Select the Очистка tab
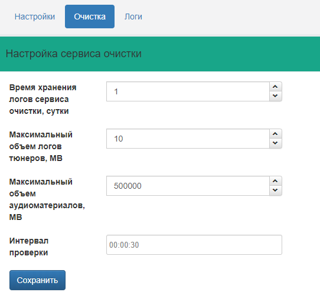 pos(90,17)
